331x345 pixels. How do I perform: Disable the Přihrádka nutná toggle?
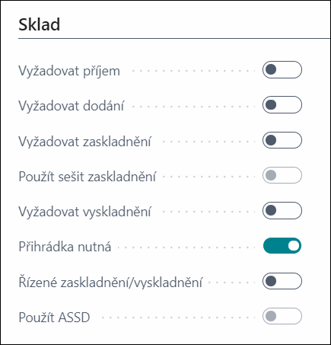(x=282, y=246)
